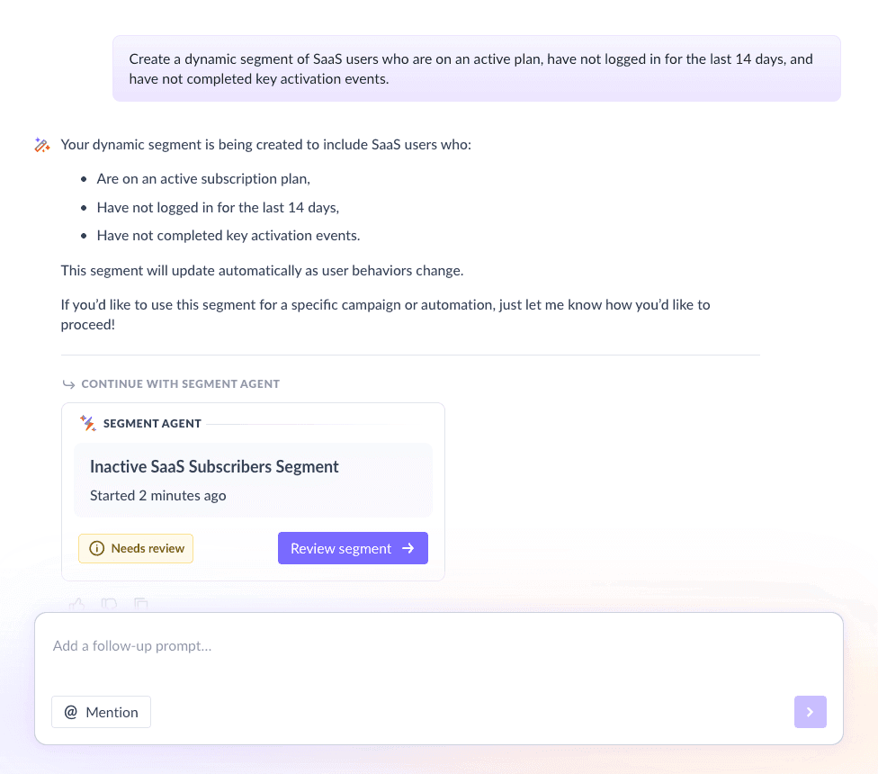Open the Mention picker

pos(101,712)
